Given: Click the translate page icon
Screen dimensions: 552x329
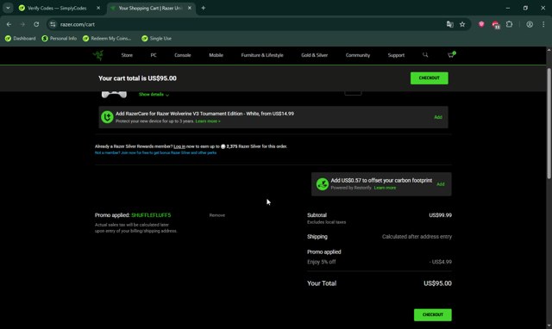Looking at the screenshot, I should 449,24.
